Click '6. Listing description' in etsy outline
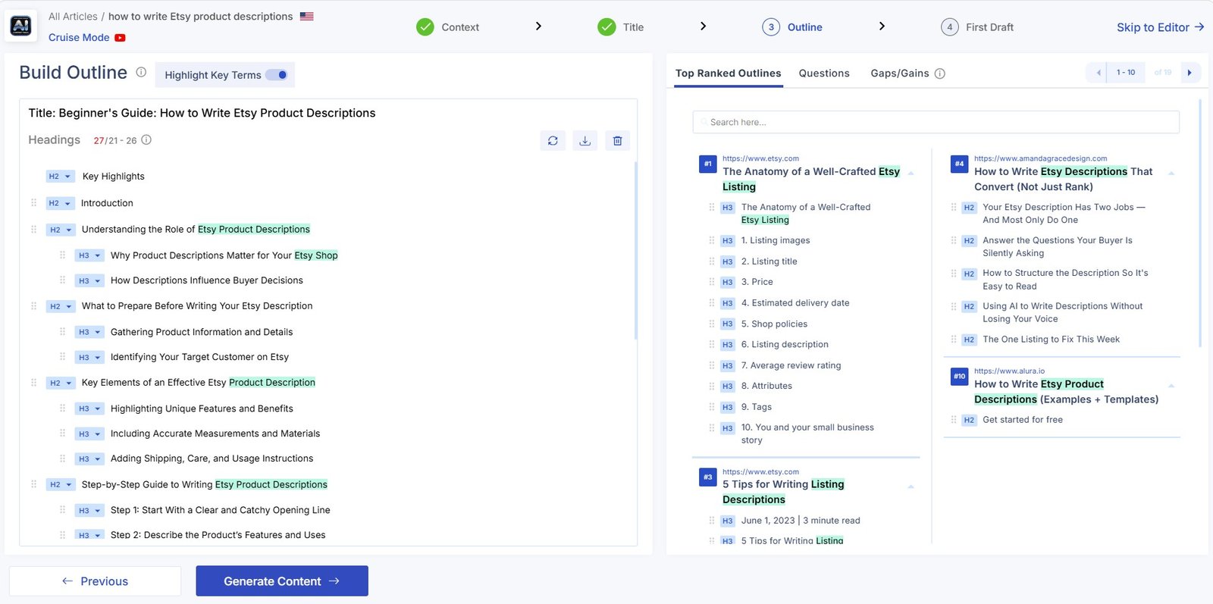The height and width of the screenshot is (604, 1213). pos(785,345)
